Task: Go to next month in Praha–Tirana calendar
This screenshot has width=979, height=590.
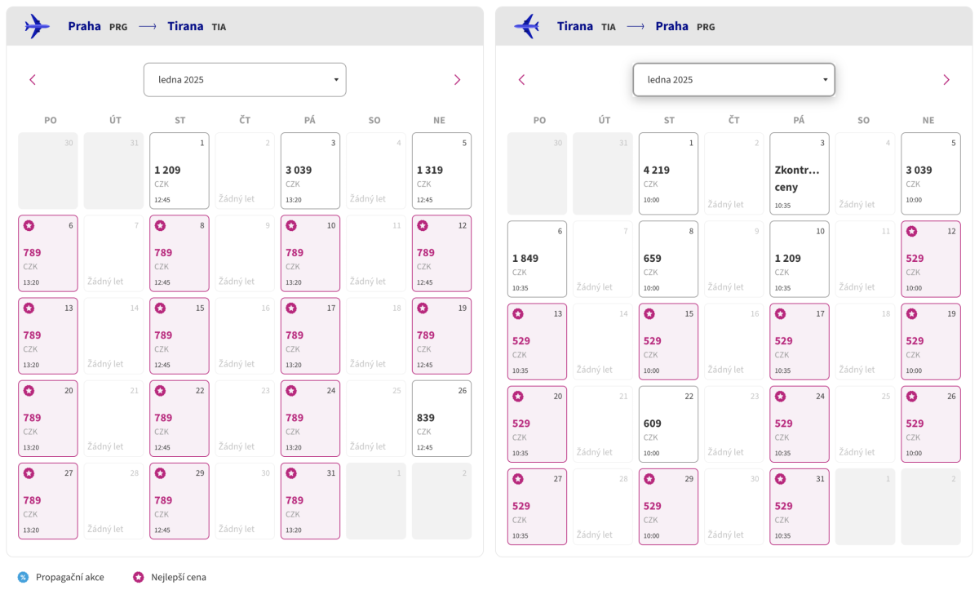Action: pyautogui.click(x=457, y=80)
